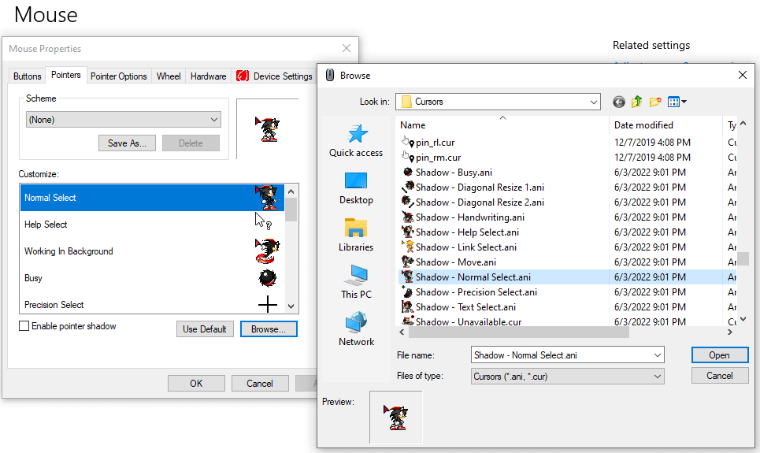Sort files by Name column header
The height and width of the screenshot is (453, 760).
tap(502, 125)
